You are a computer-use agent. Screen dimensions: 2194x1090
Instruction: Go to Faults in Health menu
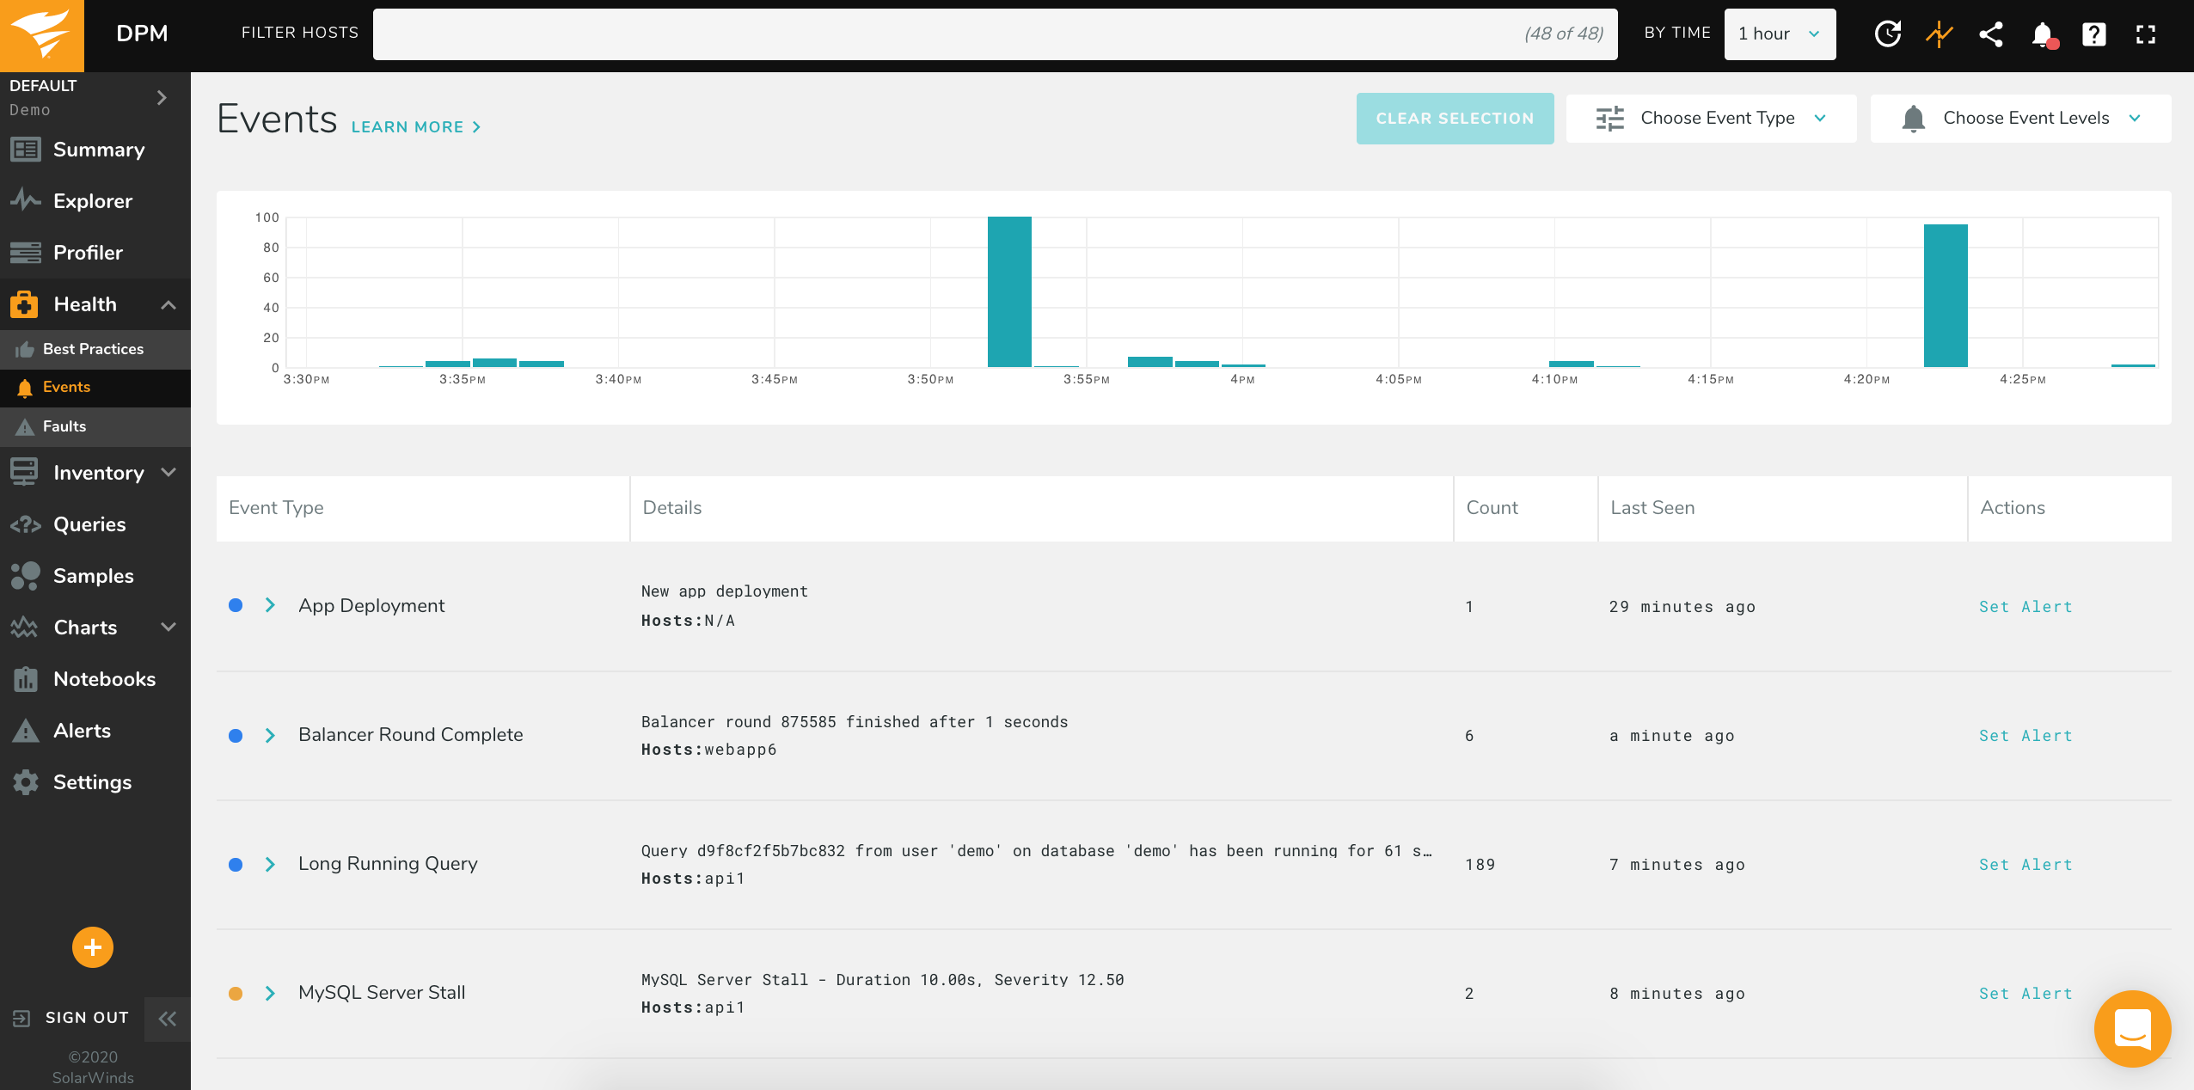coord(64,426)
